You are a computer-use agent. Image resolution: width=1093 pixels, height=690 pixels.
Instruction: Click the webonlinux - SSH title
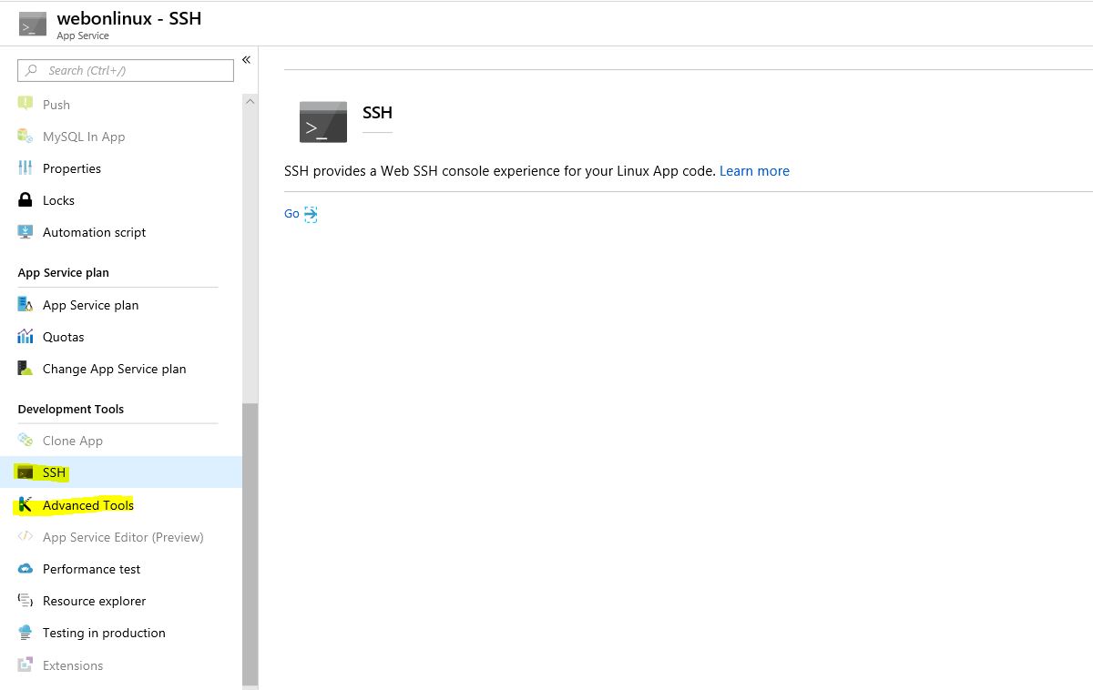tap(129, 18)
